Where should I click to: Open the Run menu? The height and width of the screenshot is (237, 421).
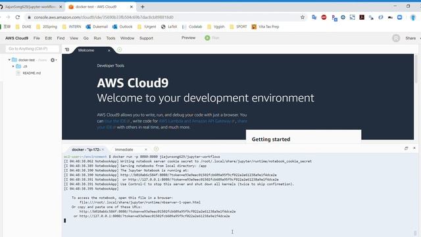[97, 38]
